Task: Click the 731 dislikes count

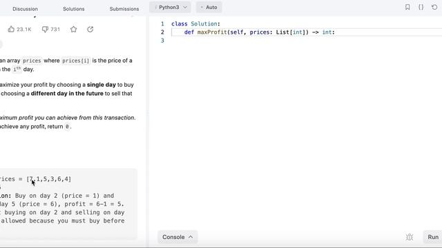Action: click(x=55, y=29)
